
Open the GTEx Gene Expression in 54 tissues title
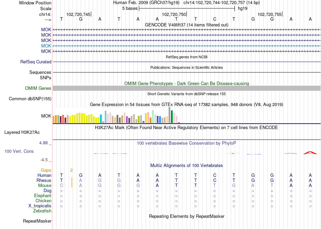[x=187, y=104]
